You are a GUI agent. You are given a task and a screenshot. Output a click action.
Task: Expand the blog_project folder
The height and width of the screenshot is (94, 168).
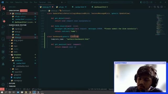click(18, 40)
